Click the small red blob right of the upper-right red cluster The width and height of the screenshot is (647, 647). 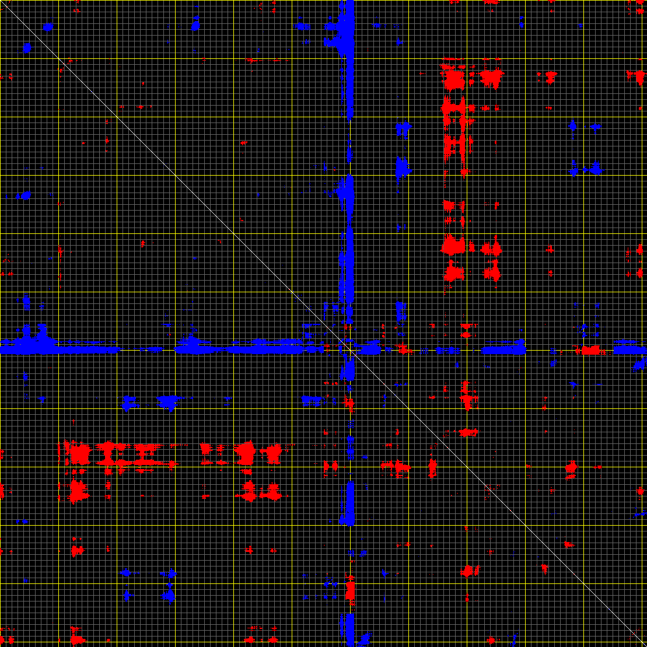click(550, 76)
